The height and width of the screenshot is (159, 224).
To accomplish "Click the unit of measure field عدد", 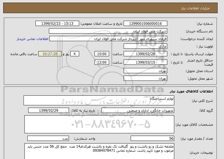I will [x=48, y=138].
